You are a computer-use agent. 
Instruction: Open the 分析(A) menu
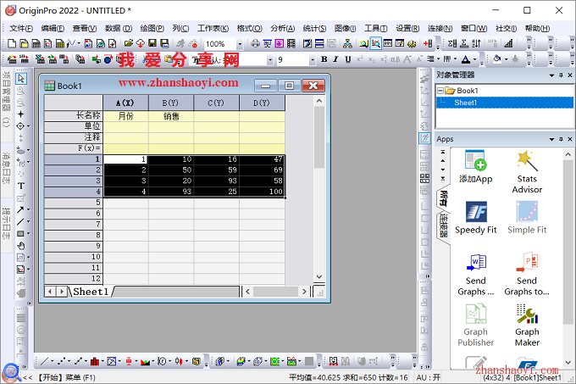tap(282, 28)
